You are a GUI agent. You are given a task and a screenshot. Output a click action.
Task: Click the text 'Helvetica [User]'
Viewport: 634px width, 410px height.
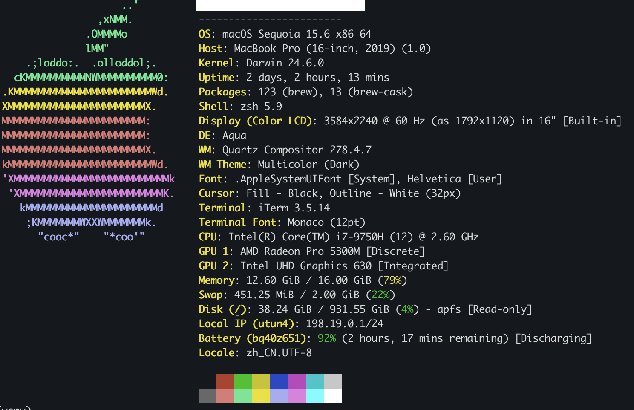click(x=455, y=179)
